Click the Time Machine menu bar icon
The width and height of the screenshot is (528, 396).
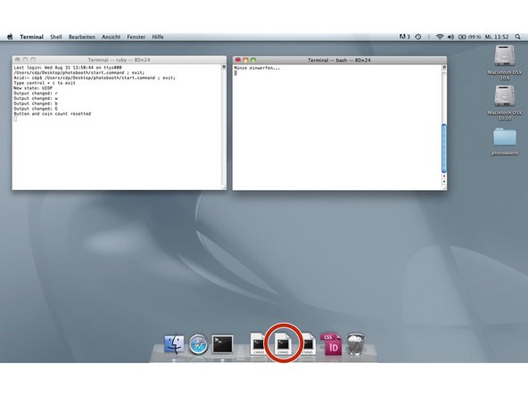coord(418,37)
